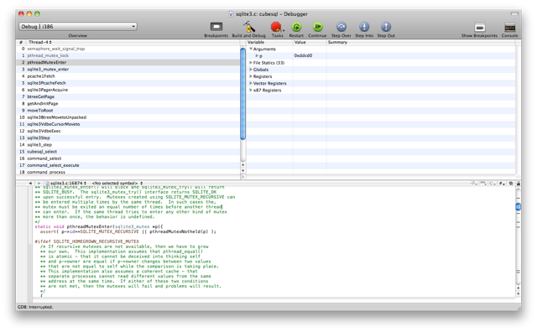
Task: Open the Debug | i386 overview dropdown
Action: (78, 26)
